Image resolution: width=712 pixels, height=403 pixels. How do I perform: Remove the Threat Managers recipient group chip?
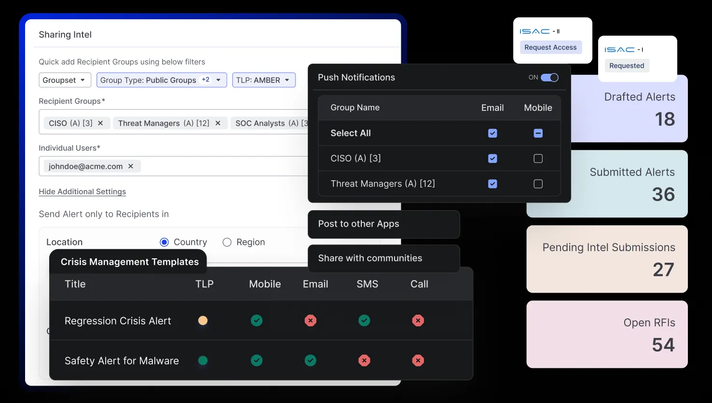point(218,123)
